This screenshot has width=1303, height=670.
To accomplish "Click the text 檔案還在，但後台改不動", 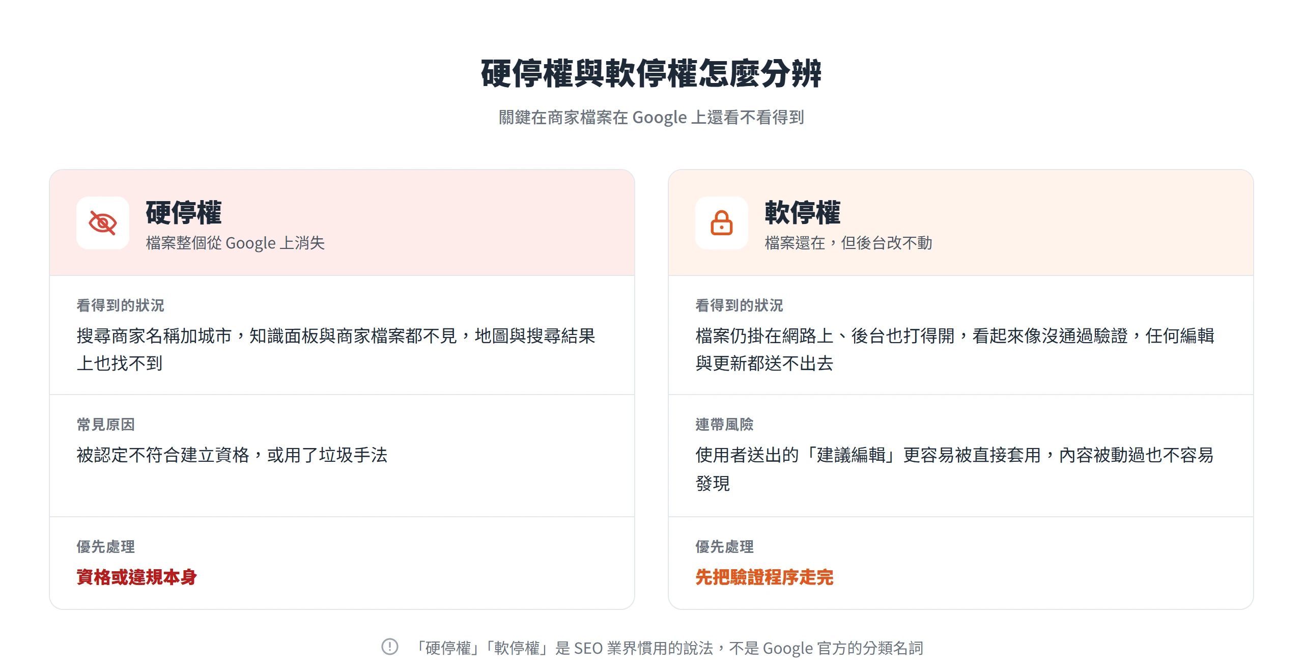I will (848, 243).
